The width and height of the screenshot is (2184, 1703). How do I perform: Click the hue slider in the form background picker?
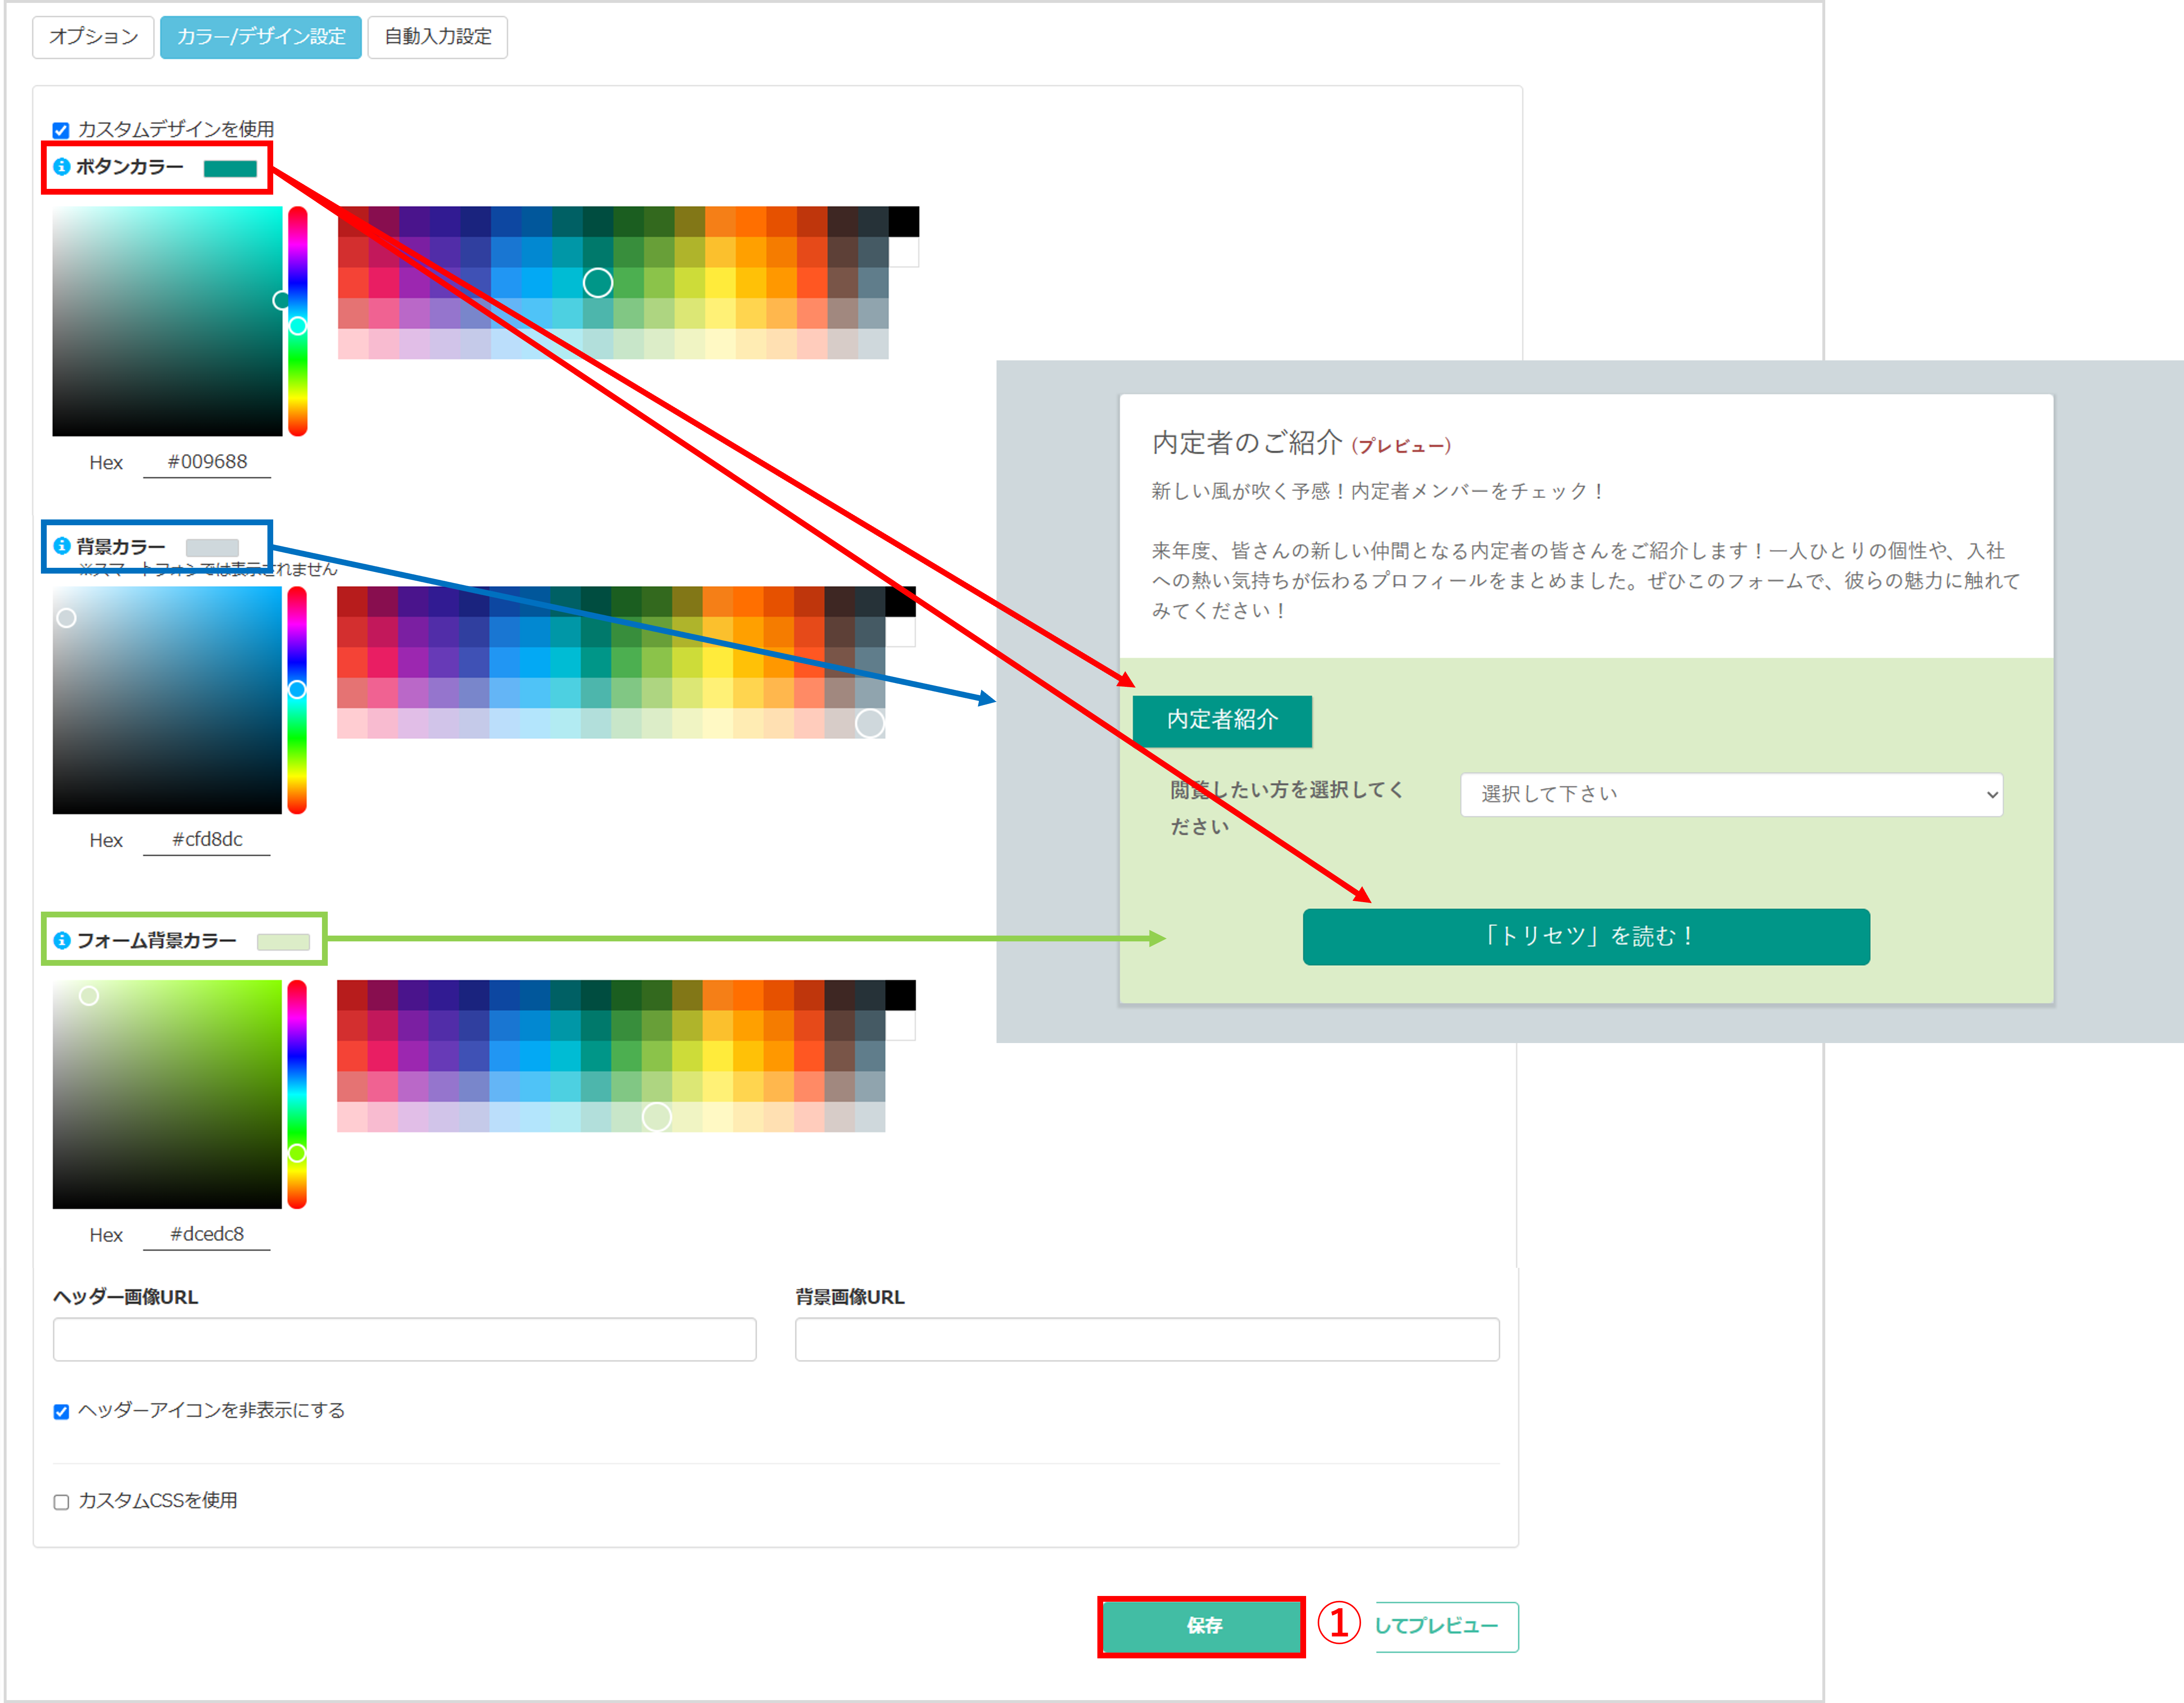(x=297, y=1094)
